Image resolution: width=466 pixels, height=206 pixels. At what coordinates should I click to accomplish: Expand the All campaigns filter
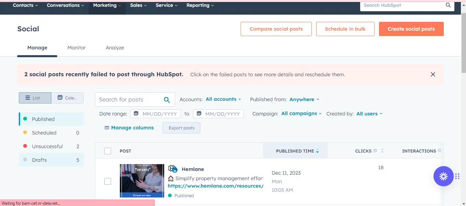pyautogui.click(x=301, y=114)
